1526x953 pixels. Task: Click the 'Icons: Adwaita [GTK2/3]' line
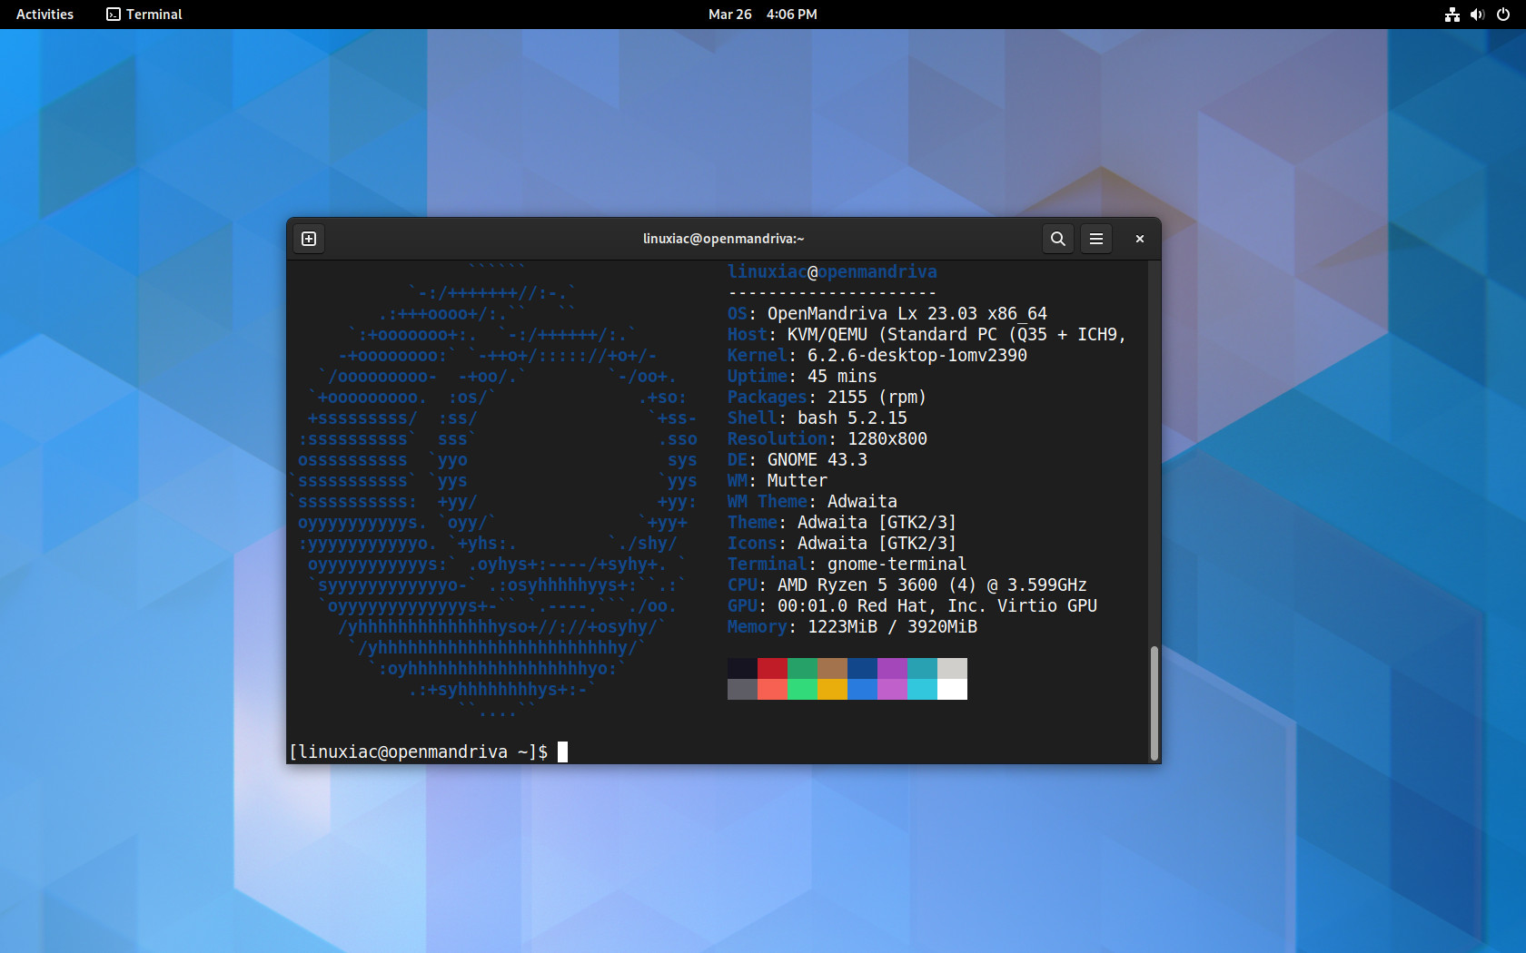pos(842,544)
